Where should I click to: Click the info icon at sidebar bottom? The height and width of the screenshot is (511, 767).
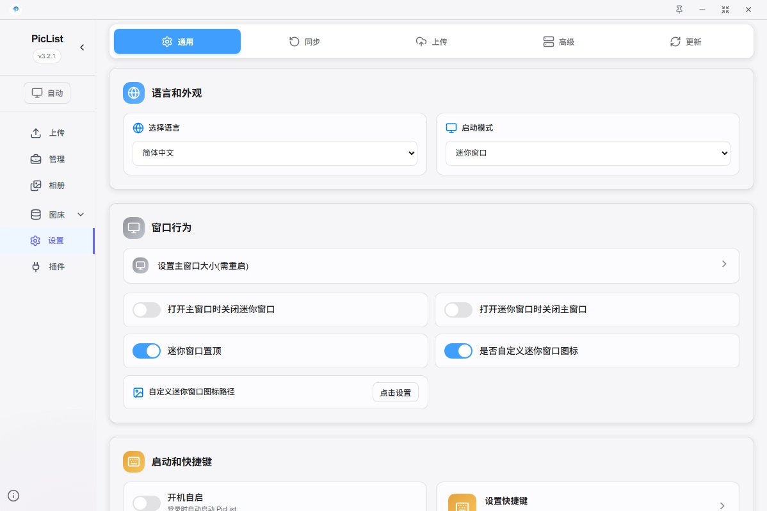click(x=13, y=495)
